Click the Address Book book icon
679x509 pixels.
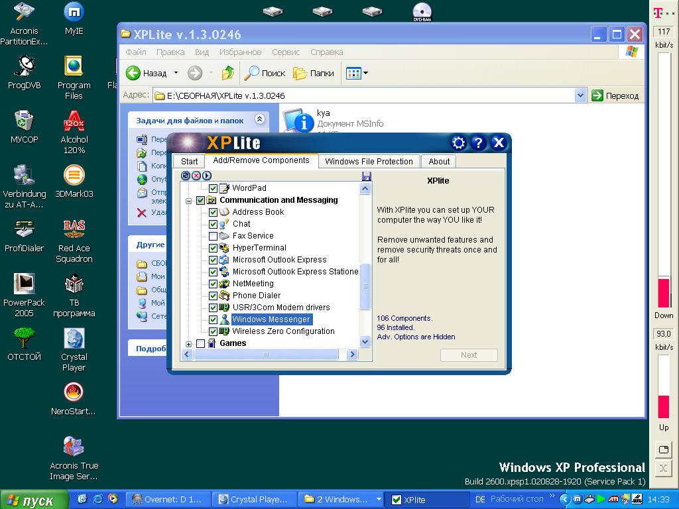point(224,211)
